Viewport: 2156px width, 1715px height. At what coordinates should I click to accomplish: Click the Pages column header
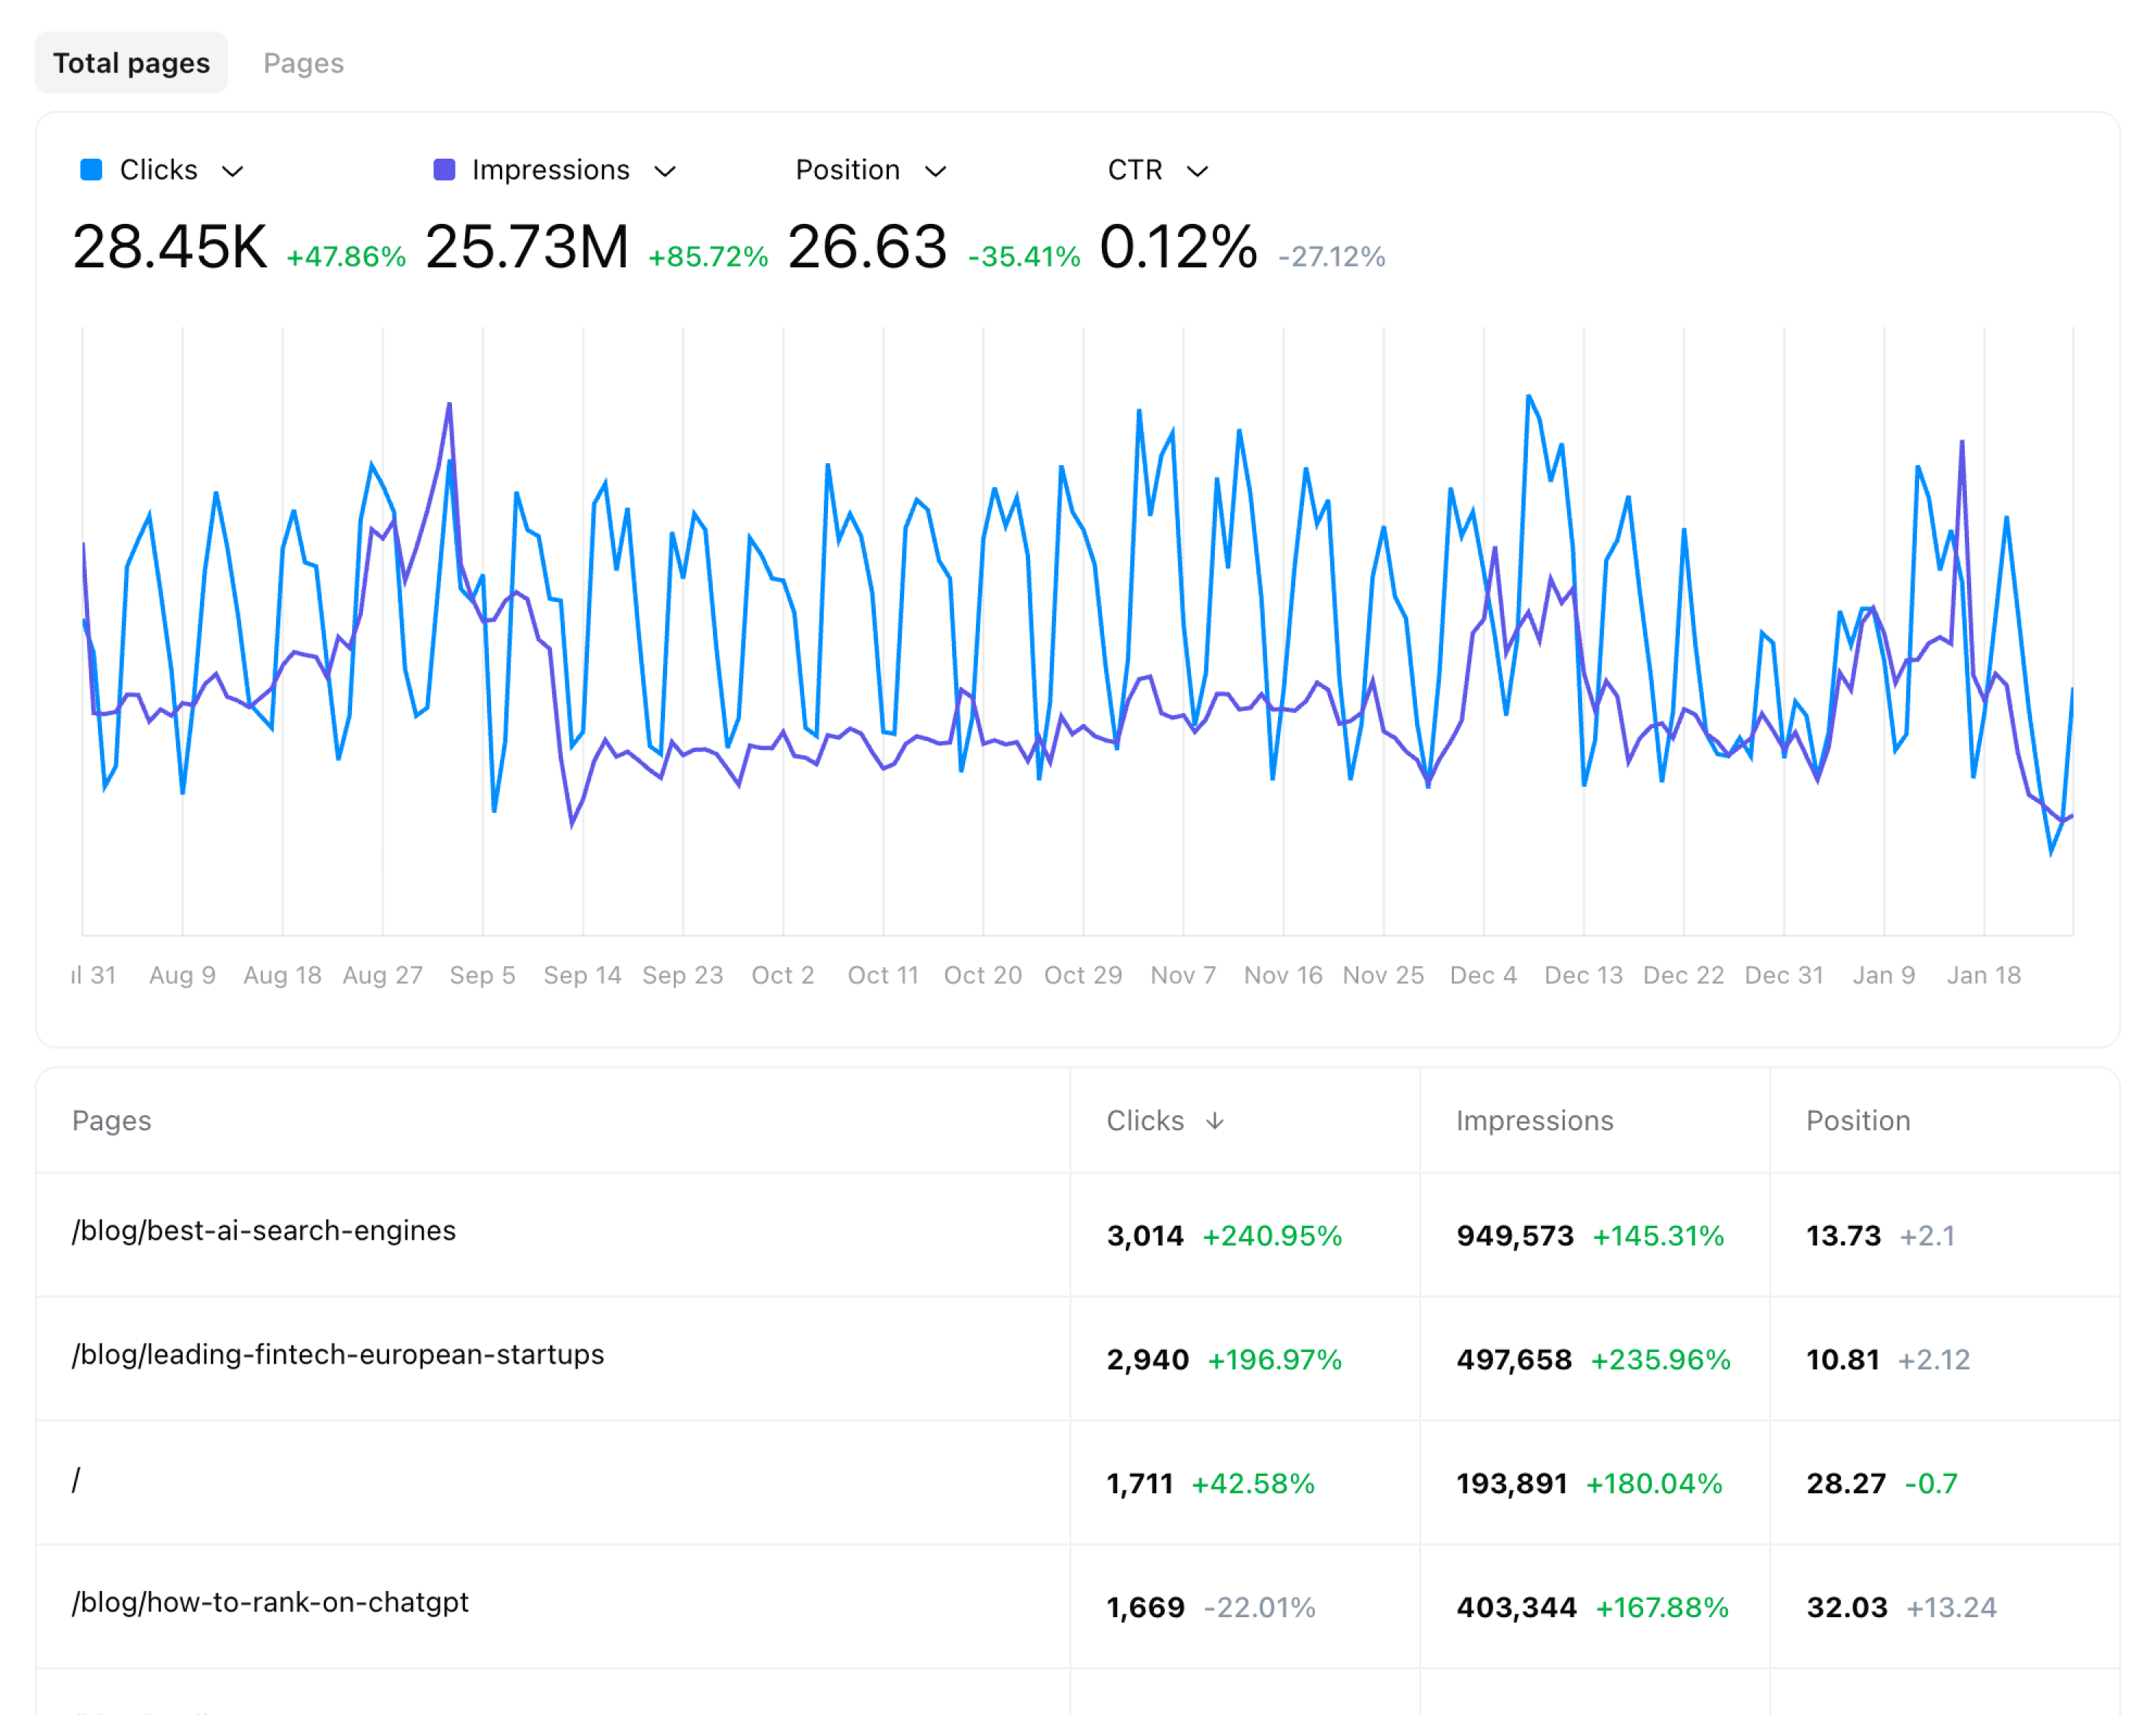tap(112, 1121)
